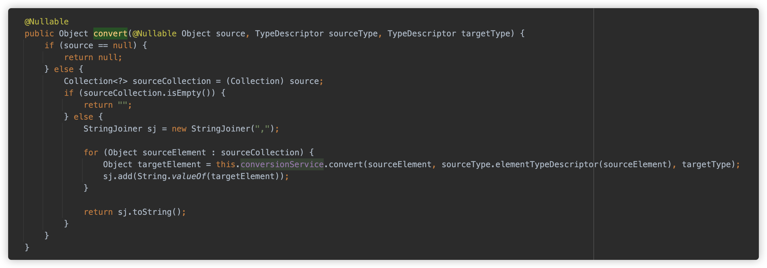Click the (Collection) cast expression

[x=255, y=81]
